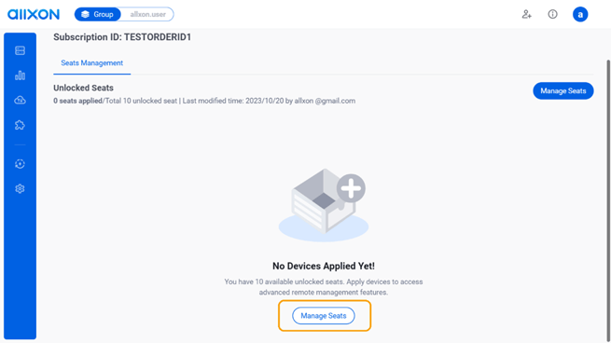The width and height of the screenshot is (611, 343).
Task: Click the Unlocked Seats heading
Action: 83,88
